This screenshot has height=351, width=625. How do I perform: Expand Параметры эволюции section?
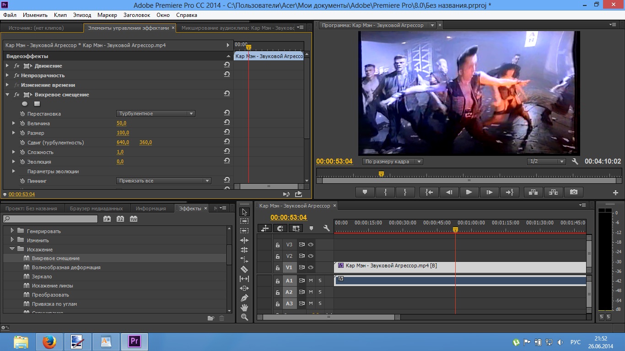pyautogui.click(x=14, y=171)
